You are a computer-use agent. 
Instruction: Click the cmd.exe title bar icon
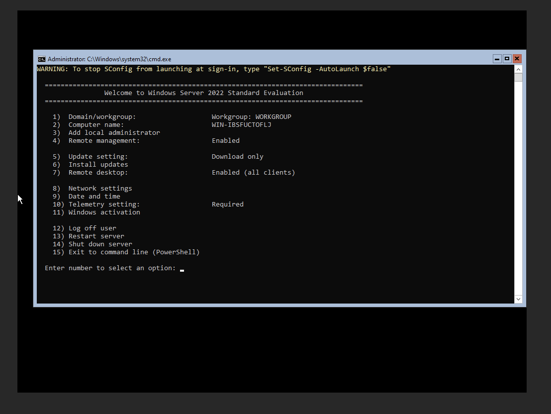pyautogui.click(x=41, y=59)
